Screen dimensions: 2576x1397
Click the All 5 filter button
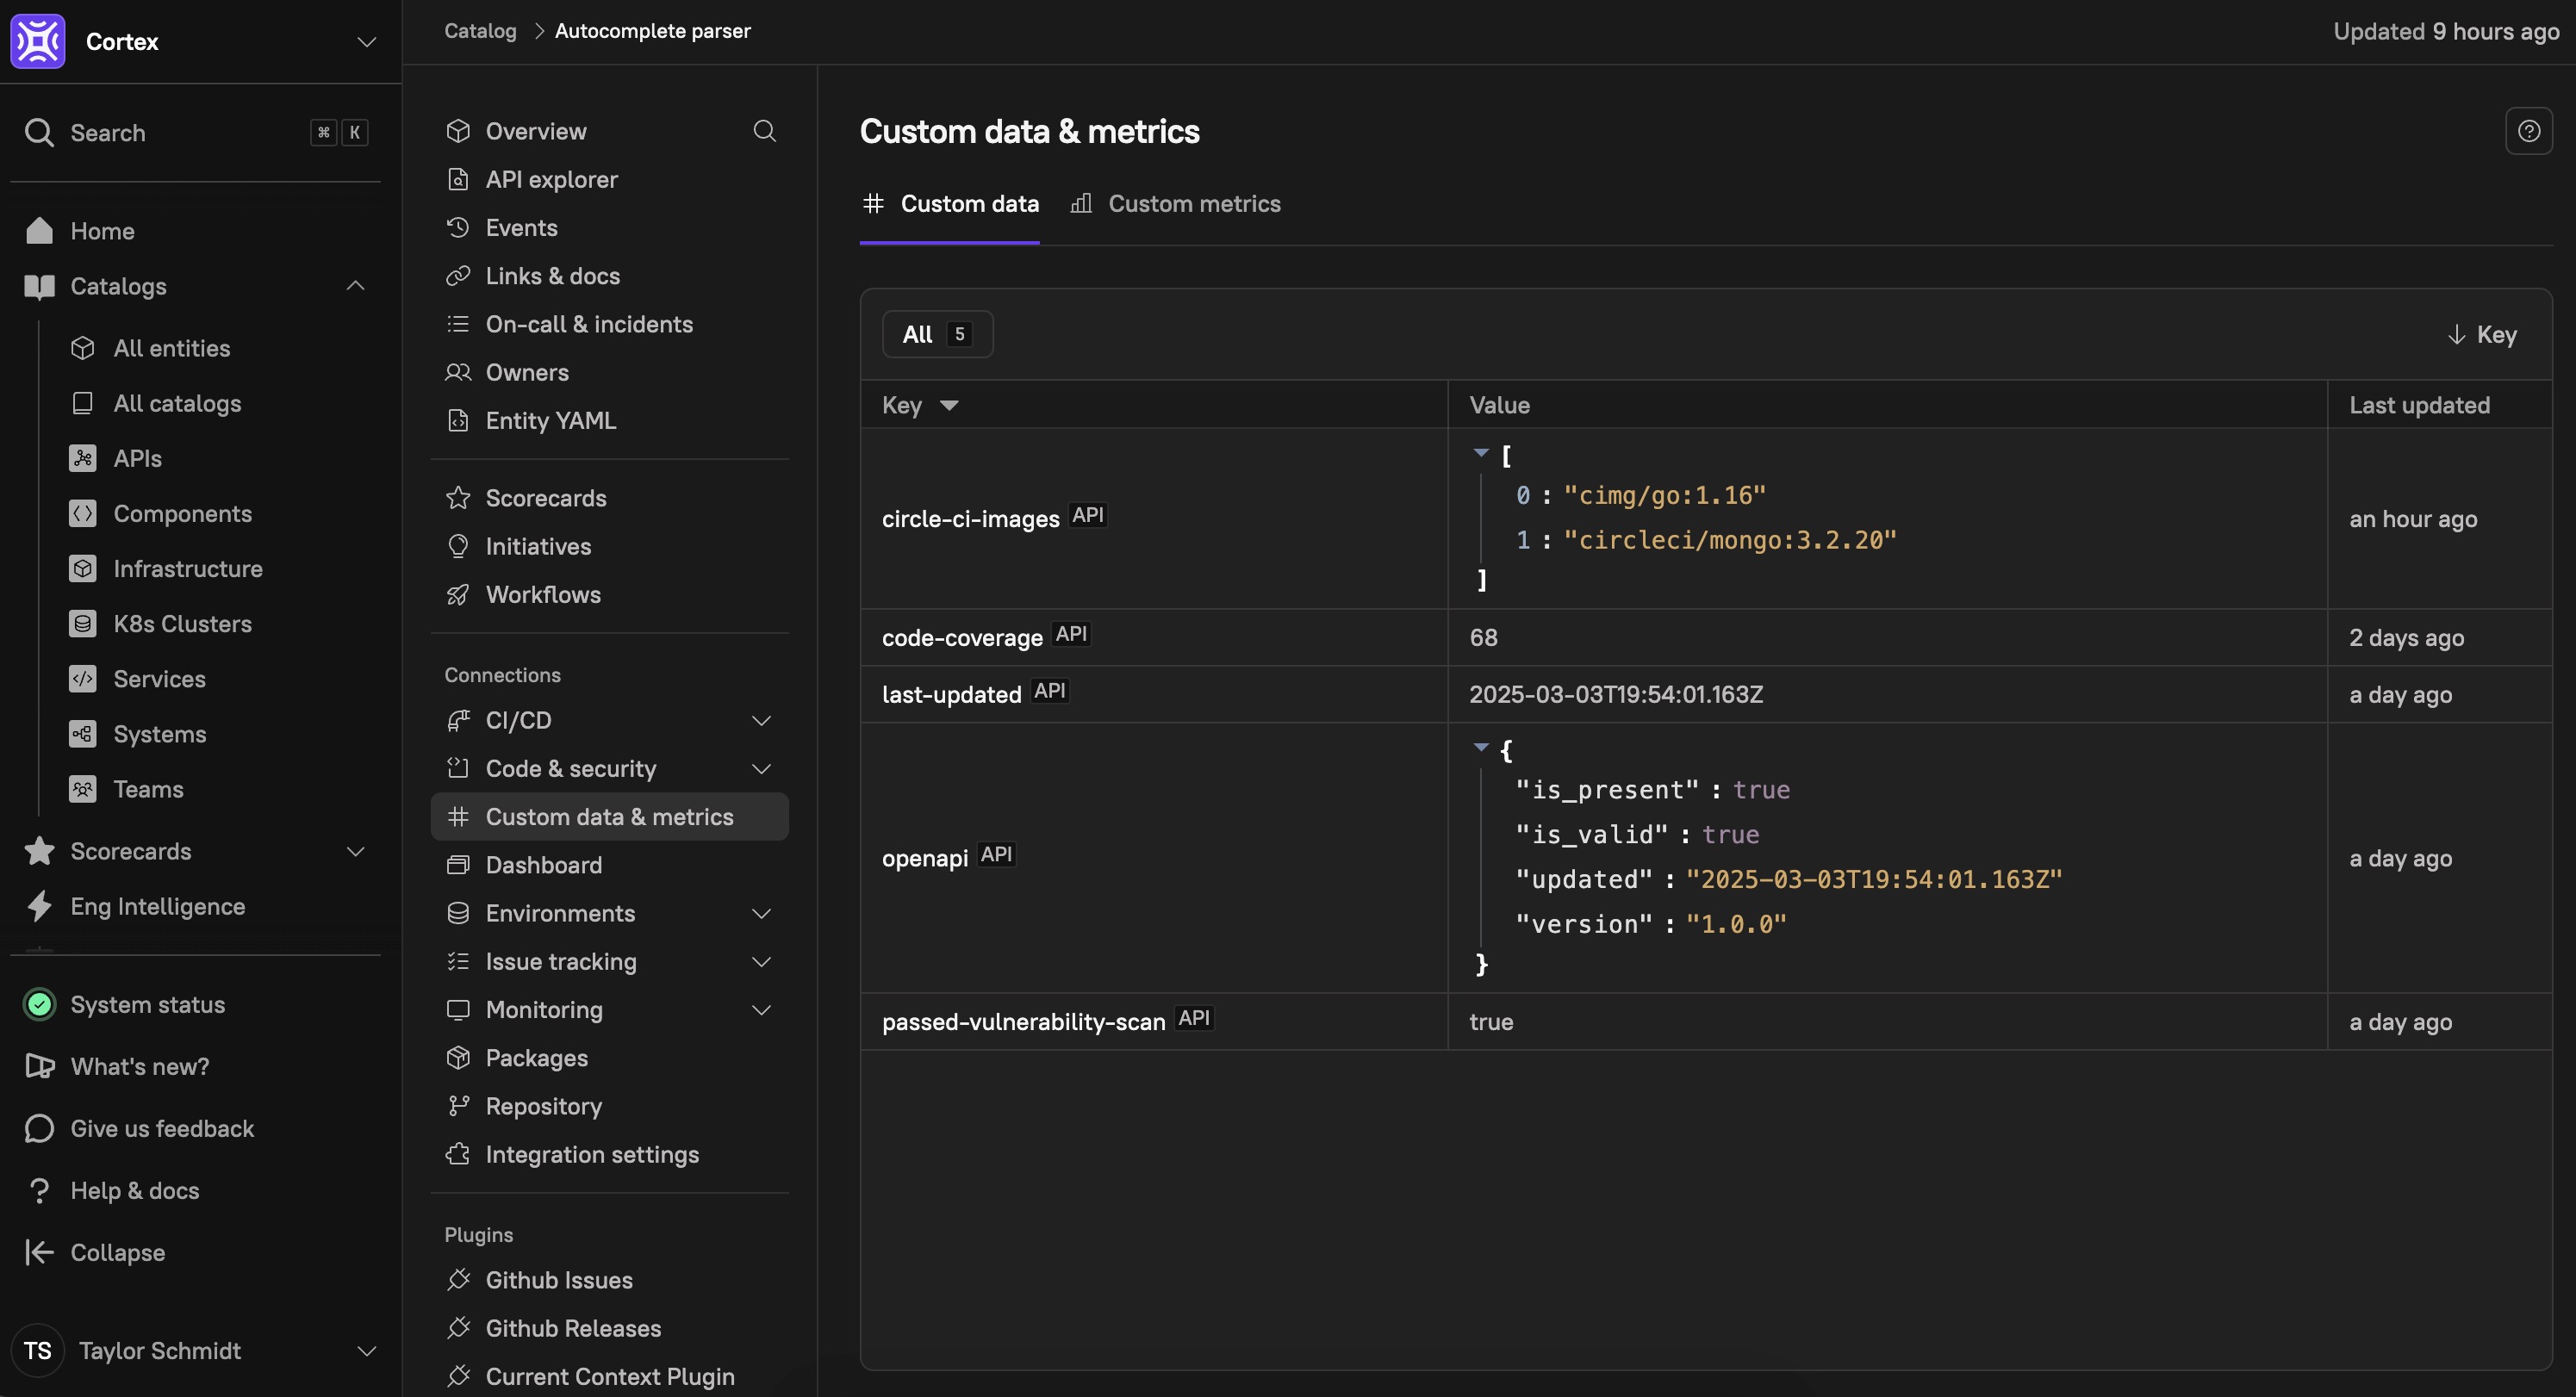click(x=937, y=334)
